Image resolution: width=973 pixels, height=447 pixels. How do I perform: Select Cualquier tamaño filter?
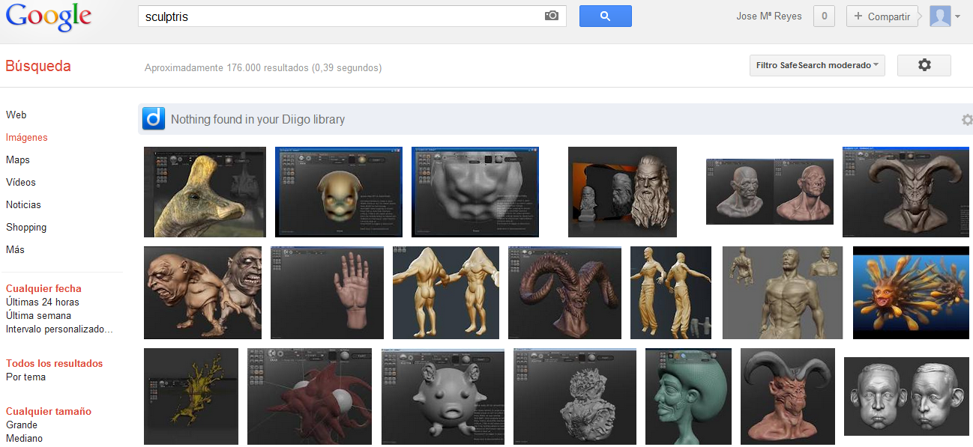[x=49, y=411]
